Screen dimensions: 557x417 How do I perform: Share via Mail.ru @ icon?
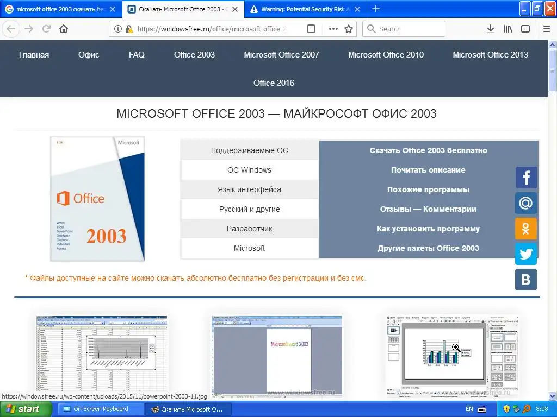pyautogui.click(x=526, y=203)
